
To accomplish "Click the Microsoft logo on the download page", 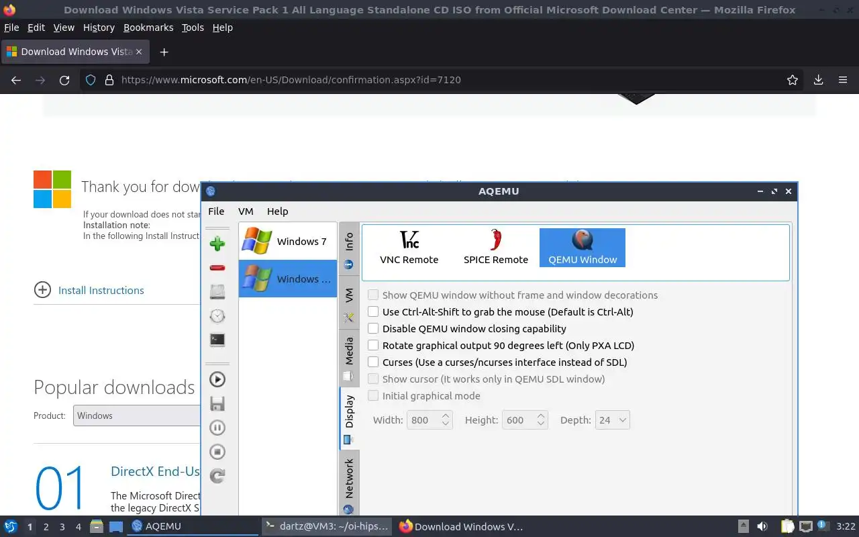I will point(52,189).
